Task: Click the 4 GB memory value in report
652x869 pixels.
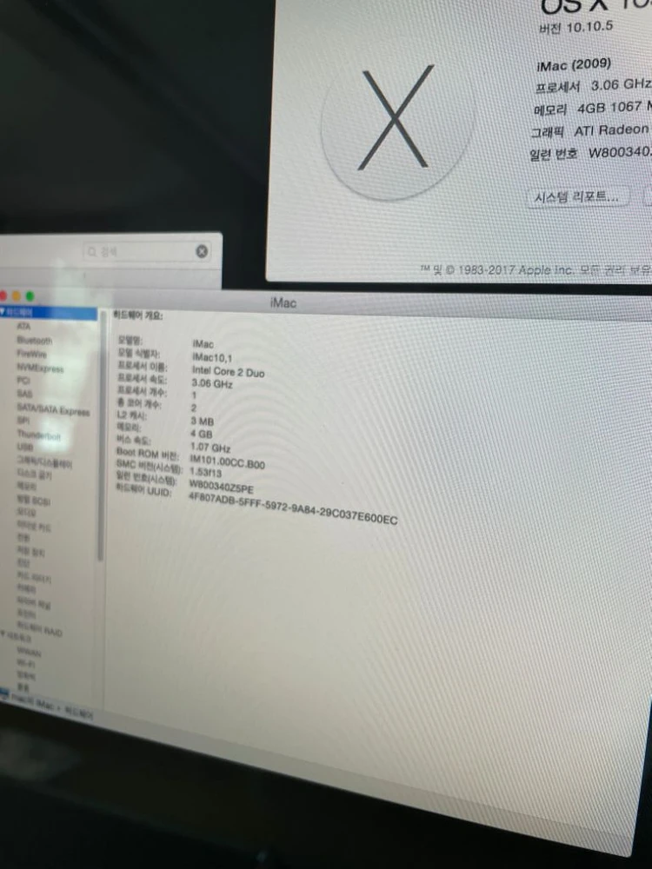Action: click(202, 434)
